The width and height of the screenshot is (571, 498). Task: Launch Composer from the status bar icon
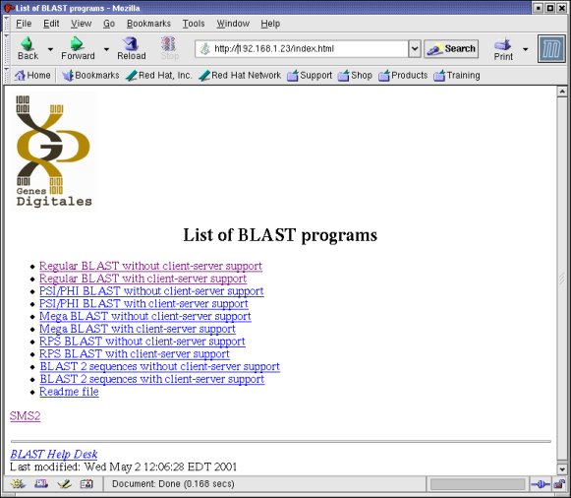point(64,484)
